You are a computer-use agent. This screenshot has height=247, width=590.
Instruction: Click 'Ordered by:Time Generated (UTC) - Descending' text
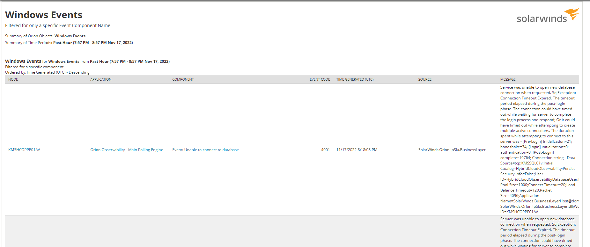point(47,72)
